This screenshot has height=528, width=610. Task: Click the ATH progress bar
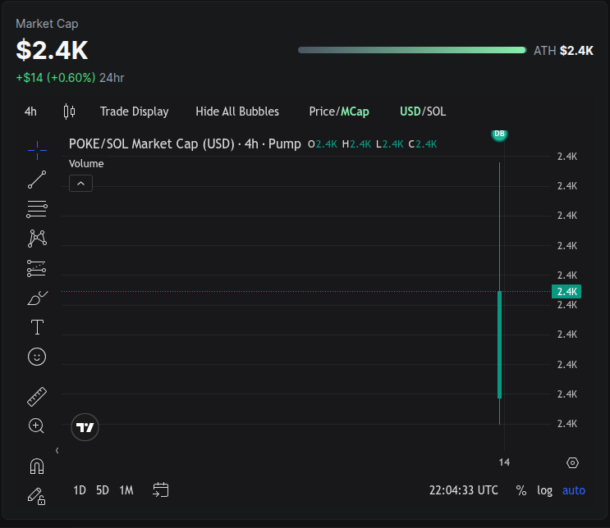(x=411, y=50)
